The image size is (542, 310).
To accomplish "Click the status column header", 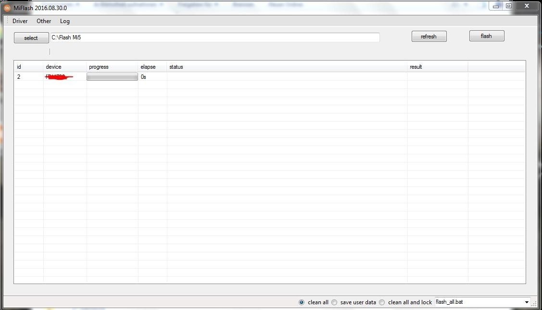I will [x=287, y=67].
